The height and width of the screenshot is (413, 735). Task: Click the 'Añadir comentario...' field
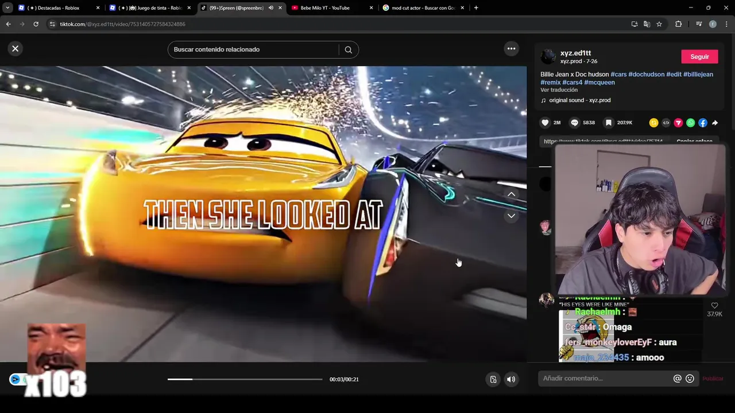(606, 379)
